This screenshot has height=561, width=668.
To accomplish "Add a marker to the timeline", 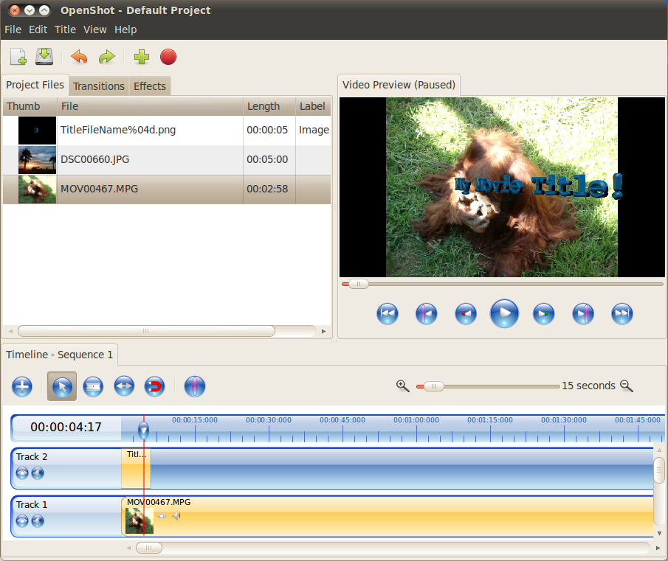I will point(195,386).
